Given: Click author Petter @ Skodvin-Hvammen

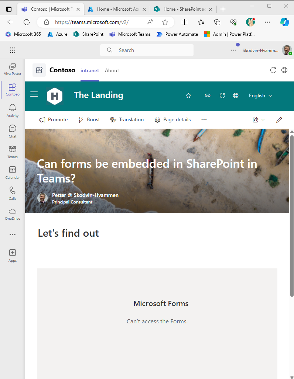Looking at the screenshot, I should click(x=85, y=195).
